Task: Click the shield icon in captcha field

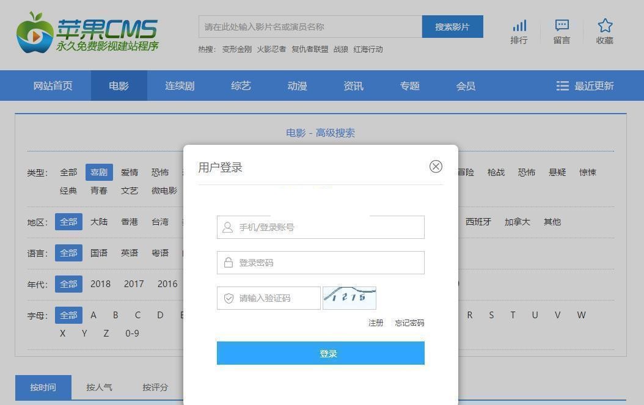Action: point(229,298)
